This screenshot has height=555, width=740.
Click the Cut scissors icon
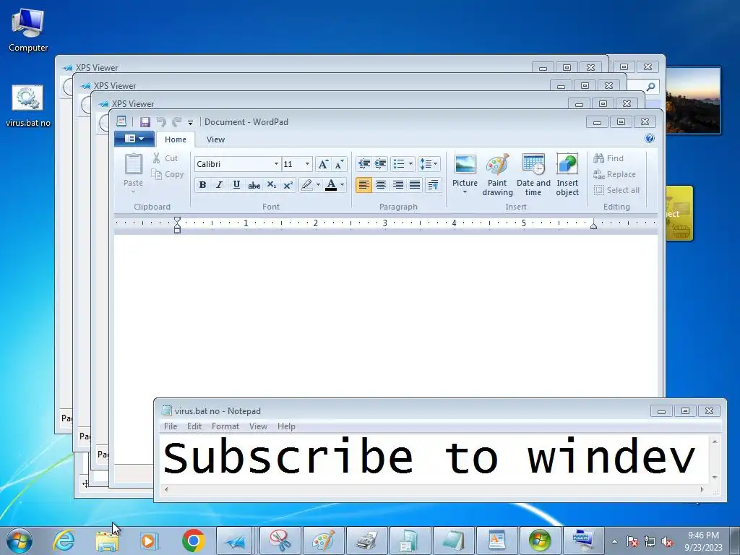click(156, 158)
